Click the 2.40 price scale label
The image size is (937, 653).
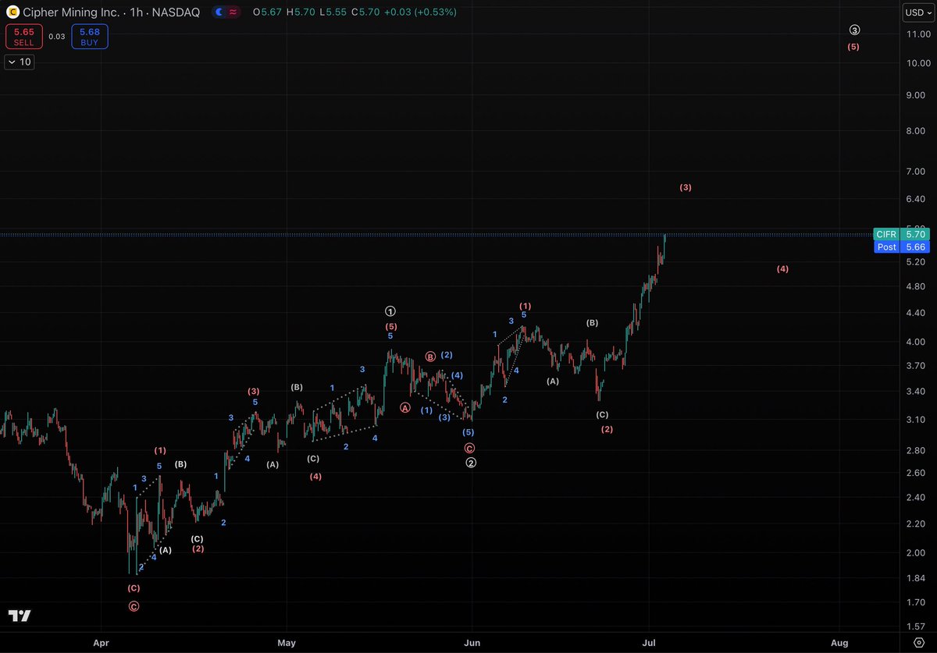point(915,498)
